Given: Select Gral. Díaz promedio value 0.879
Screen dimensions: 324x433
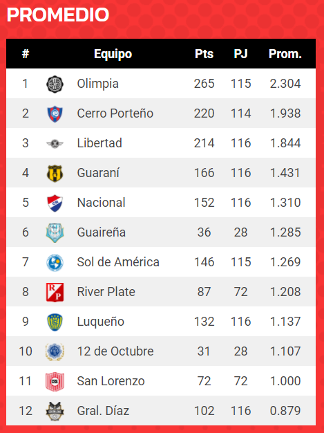Looking at the screenshot, I should point(285,411).
